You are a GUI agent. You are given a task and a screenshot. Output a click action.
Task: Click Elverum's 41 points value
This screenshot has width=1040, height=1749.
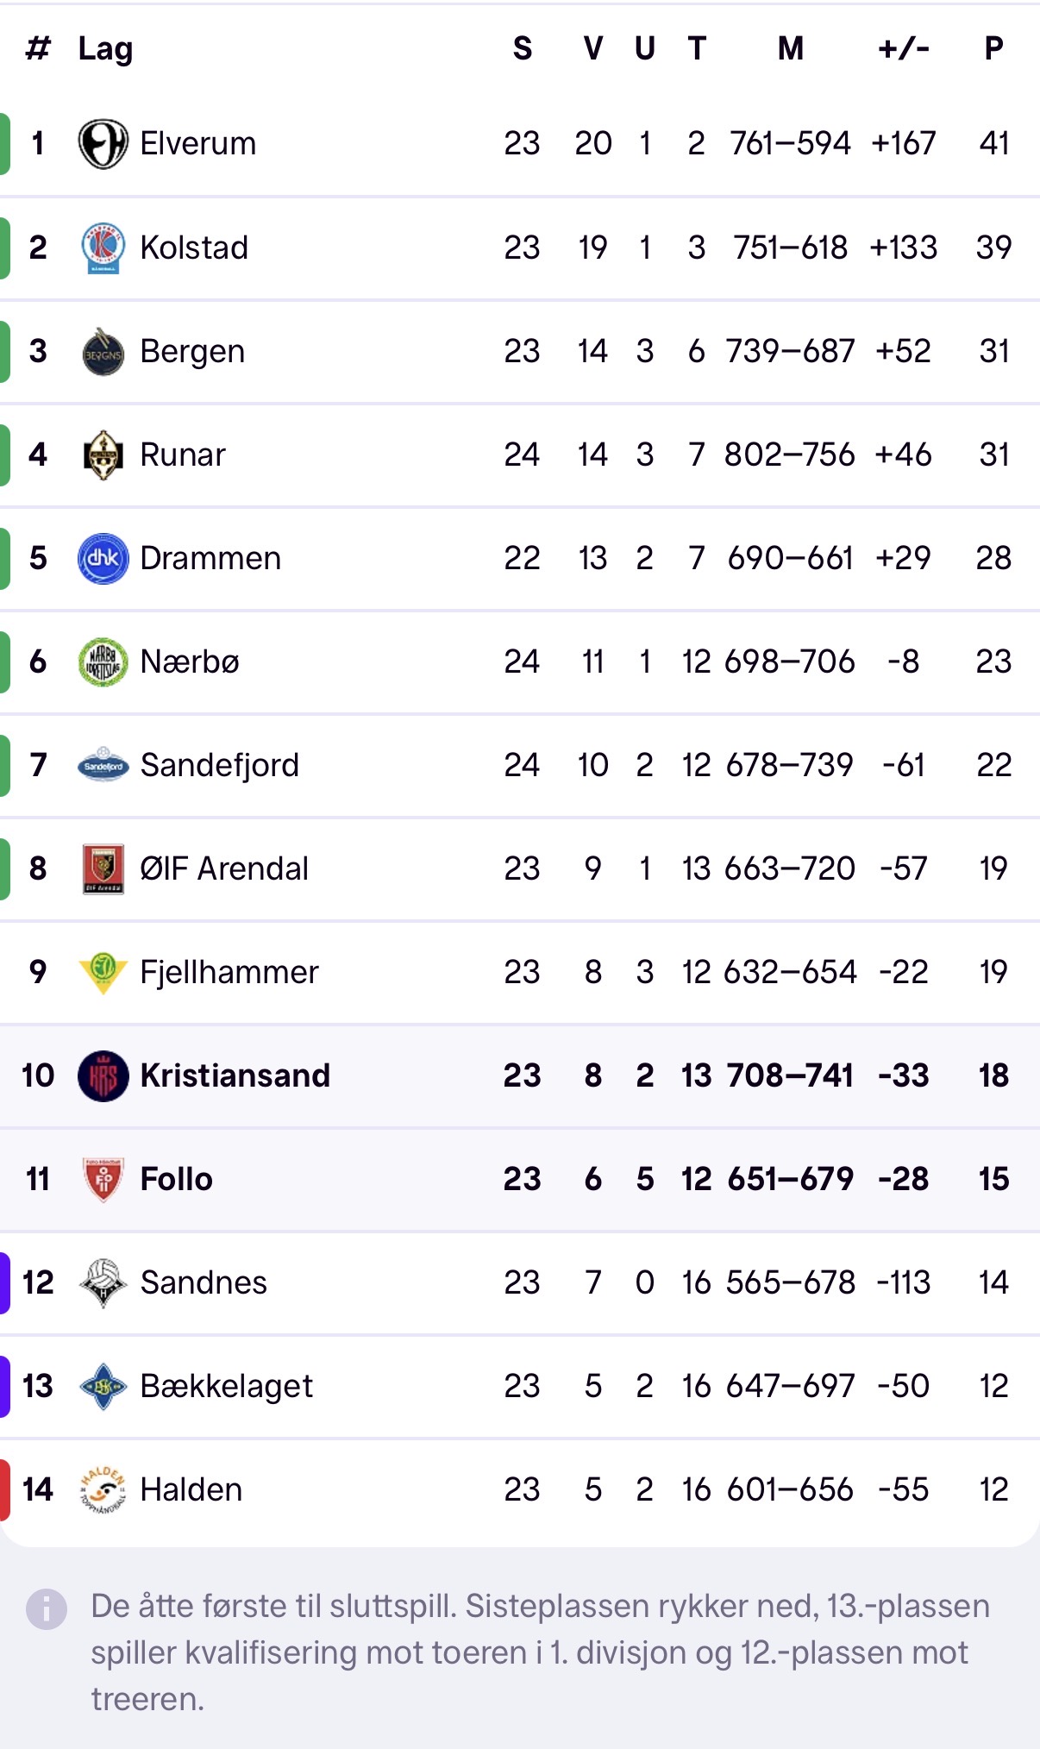pos(993,143)
